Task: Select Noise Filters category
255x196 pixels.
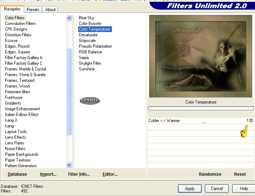Action: (x=15, y=149)
